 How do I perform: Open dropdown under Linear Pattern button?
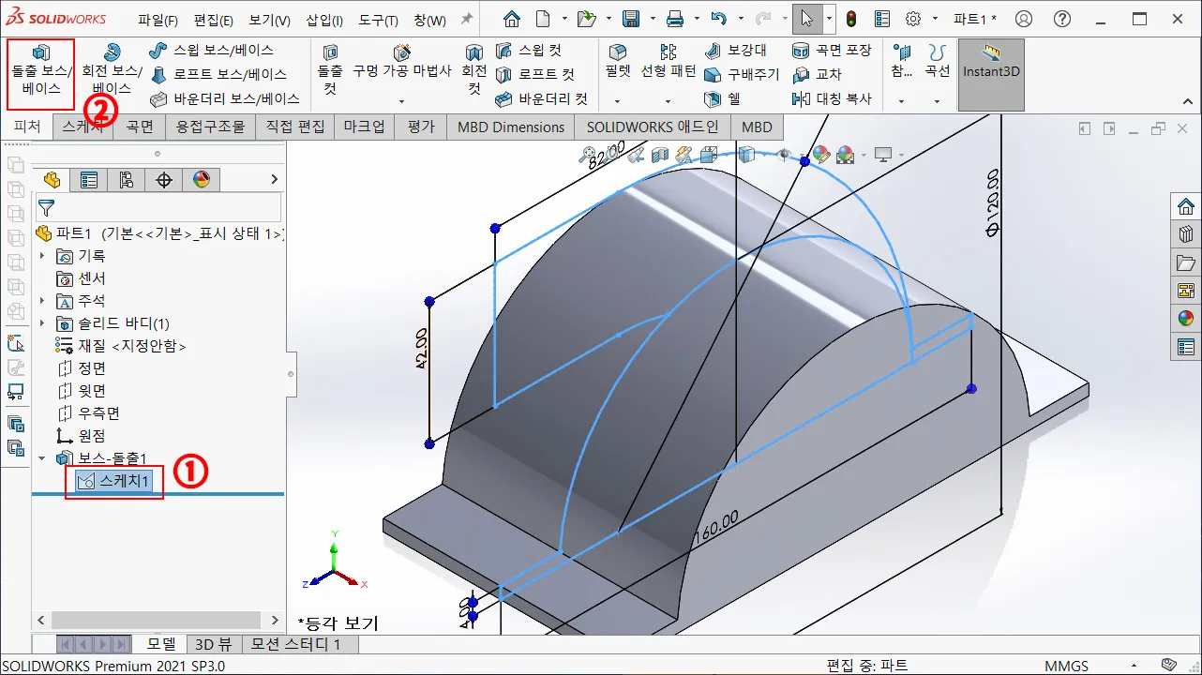click(669, 101)
